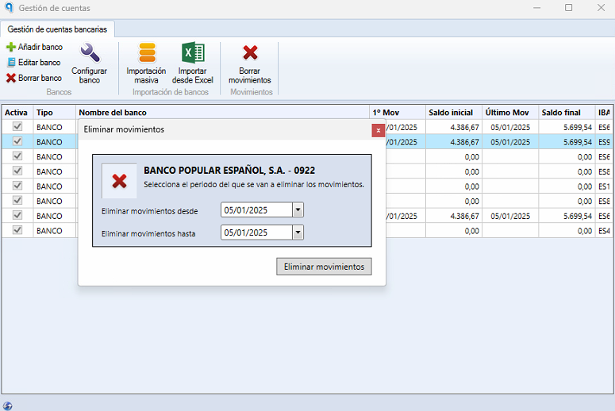
Task: Click the app icon in title bar
Action: coord(9,7)
